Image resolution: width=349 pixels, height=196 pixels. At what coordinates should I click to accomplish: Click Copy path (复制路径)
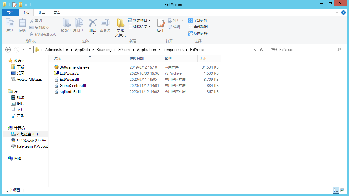[x=39, y=27]
